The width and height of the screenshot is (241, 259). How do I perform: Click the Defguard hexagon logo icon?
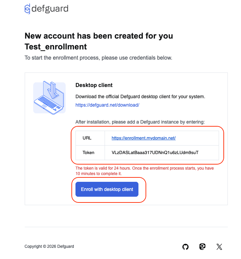[27, 9]
